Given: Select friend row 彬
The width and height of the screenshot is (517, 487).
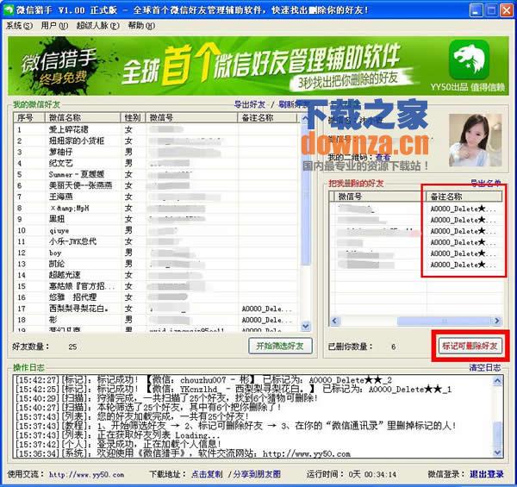Looking at the screenshot, I should [156, 320].
